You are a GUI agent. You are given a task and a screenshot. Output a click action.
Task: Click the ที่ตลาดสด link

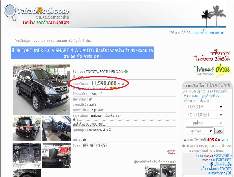[191, 96]
